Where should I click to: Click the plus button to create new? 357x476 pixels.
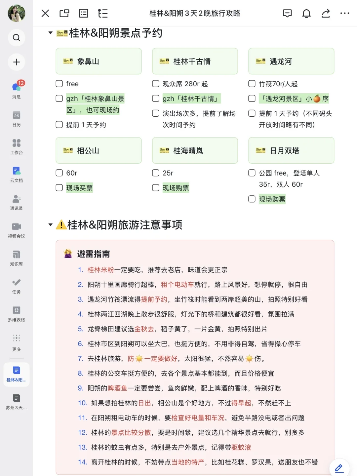pyautogui.click(x=16, y=62)
